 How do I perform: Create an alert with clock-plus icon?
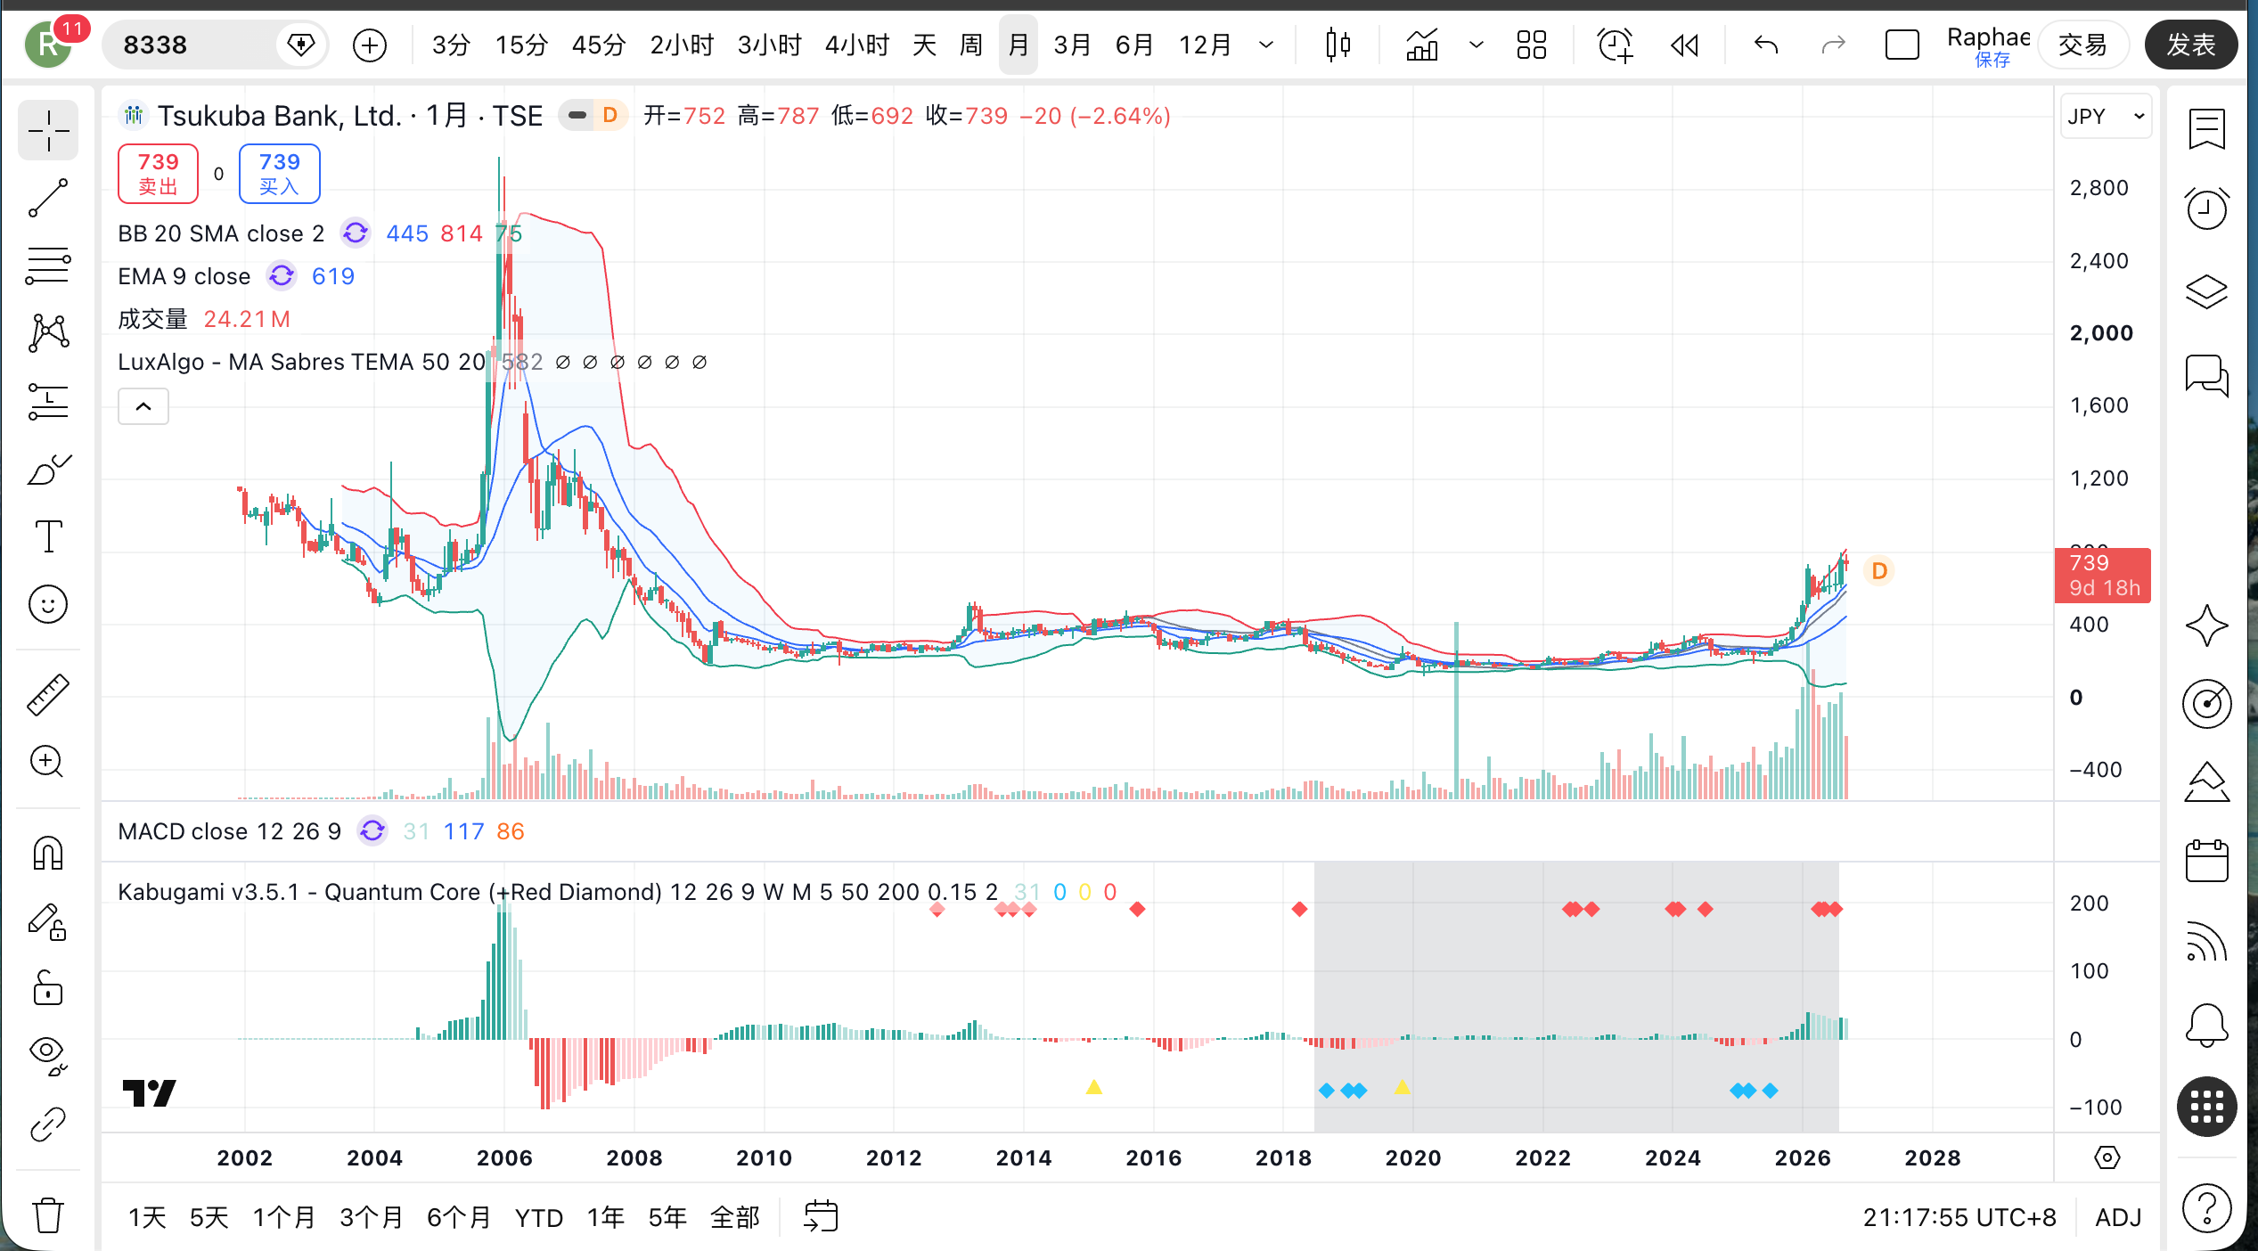[1615, 45]
